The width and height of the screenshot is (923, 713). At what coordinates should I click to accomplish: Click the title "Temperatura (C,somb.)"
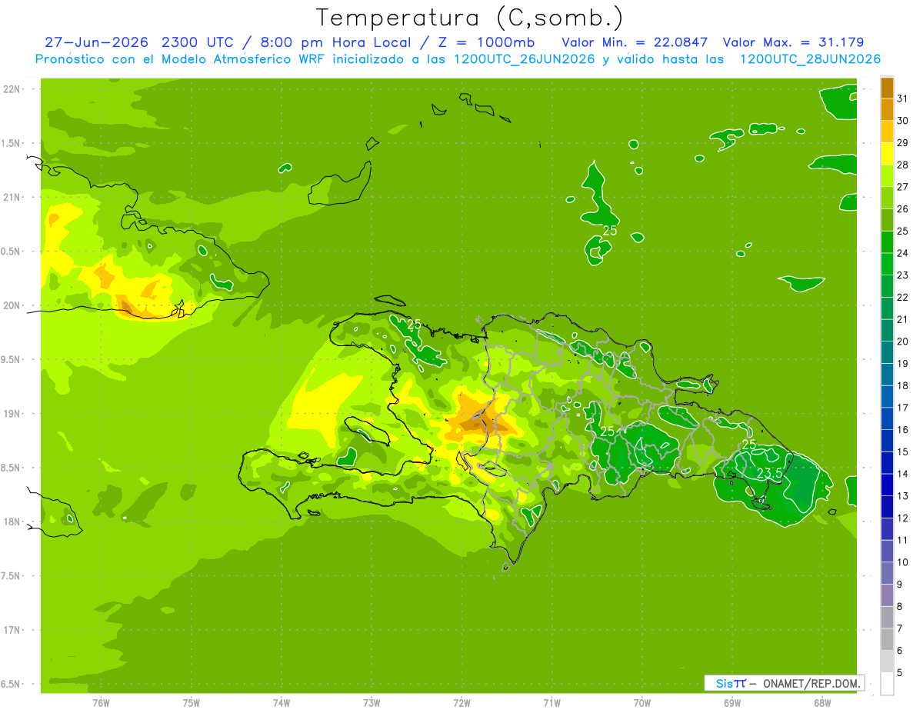[x=470, y=18]
